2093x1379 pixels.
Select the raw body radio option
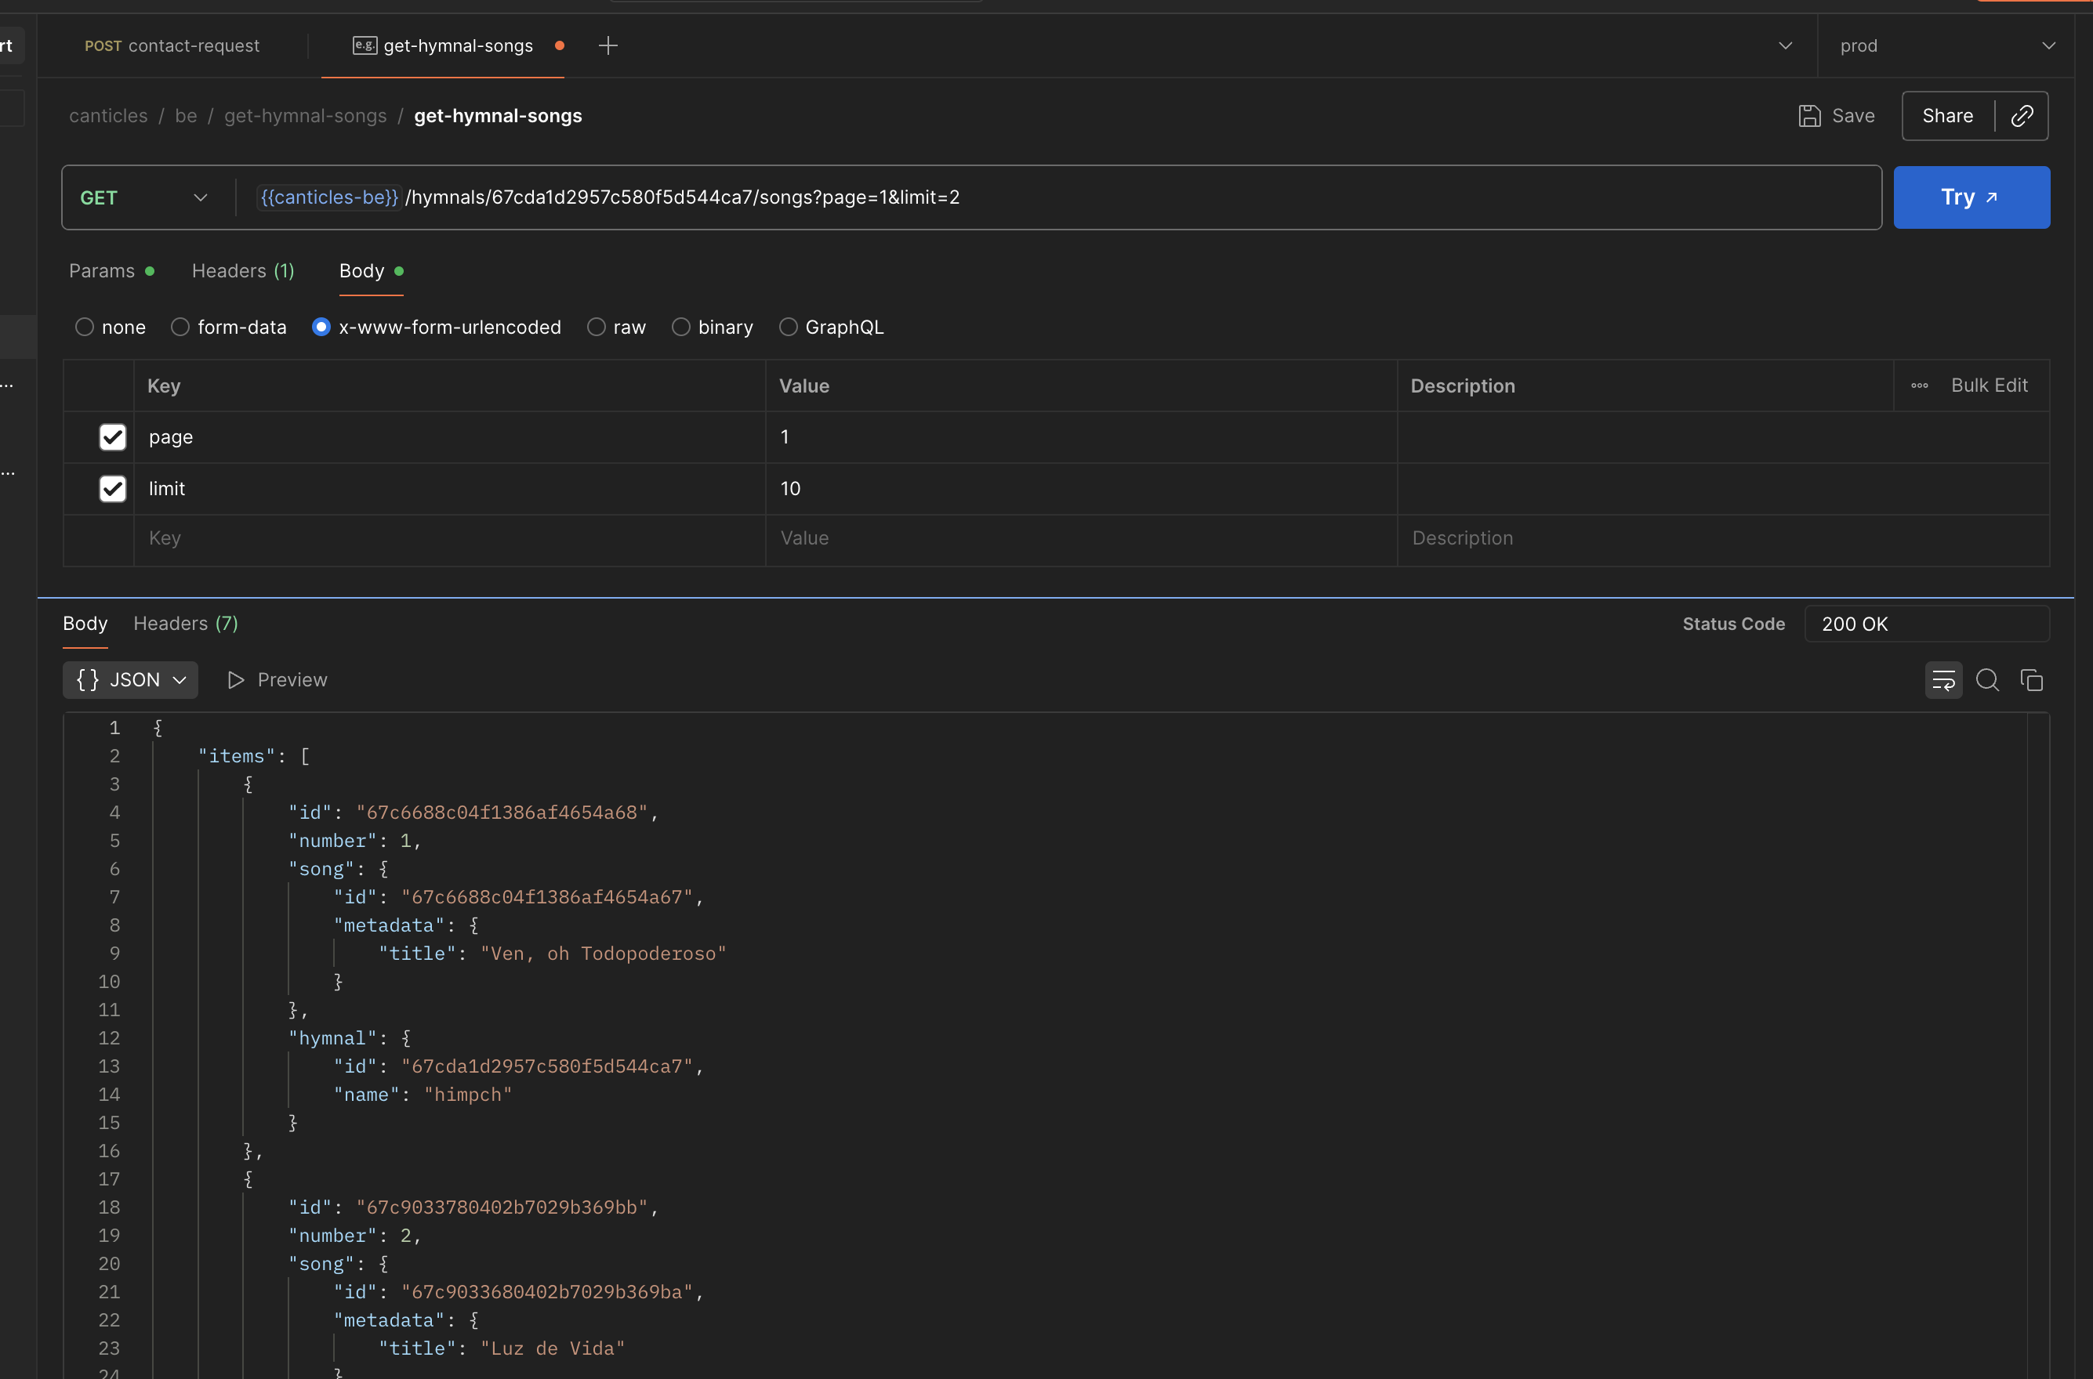[597, 328]
